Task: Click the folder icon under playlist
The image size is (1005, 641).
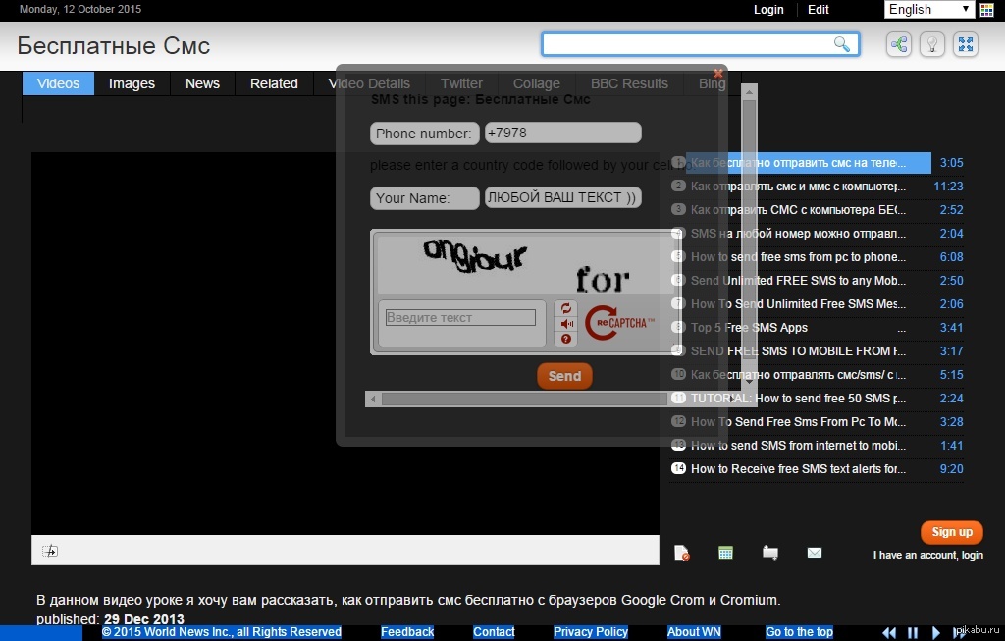Action: (770, 553)
